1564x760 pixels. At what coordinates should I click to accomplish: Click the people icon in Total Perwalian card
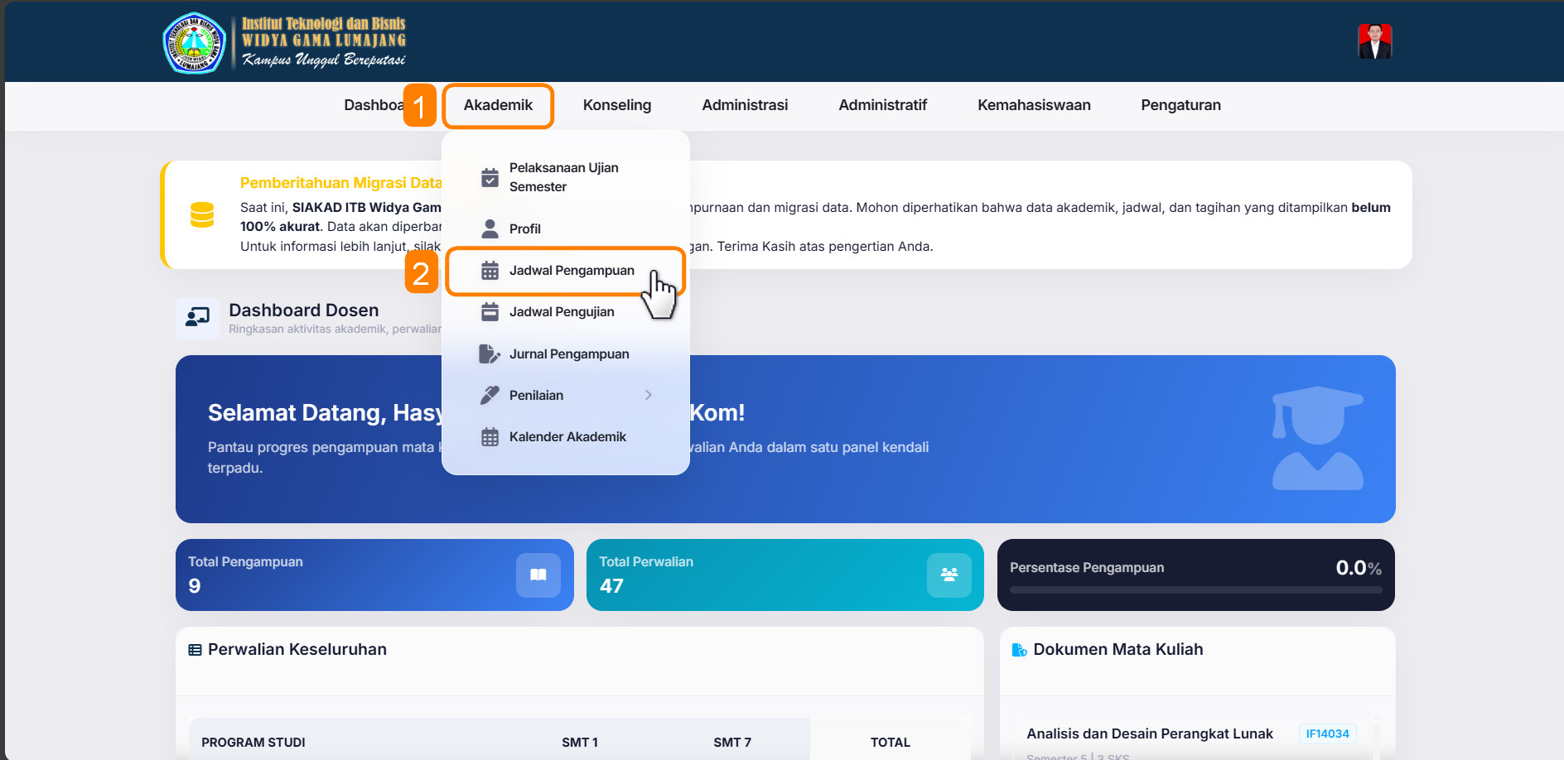949,575
